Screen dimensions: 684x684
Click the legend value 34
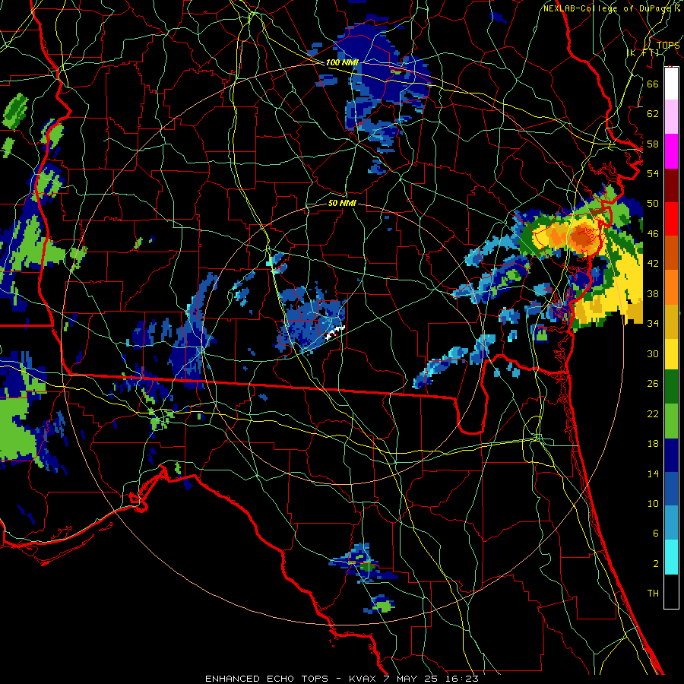[x=653, y=324]
